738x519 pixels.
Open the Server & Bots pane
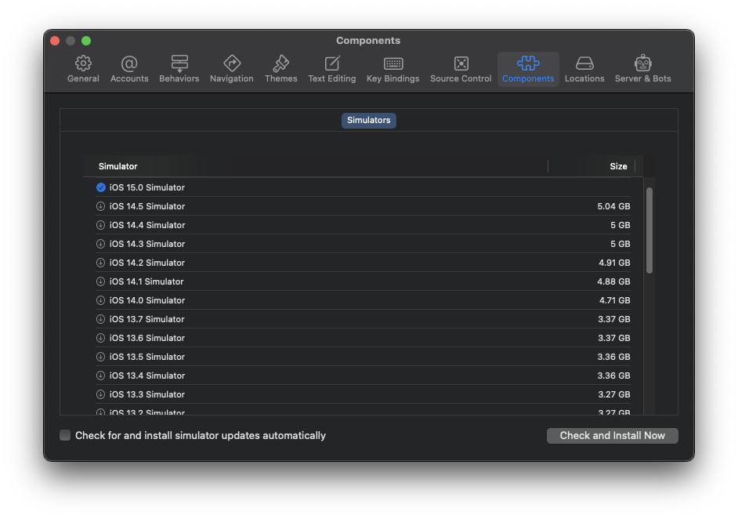point(643,69)
